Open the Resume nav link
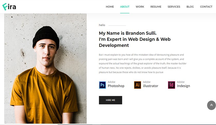This screenshot has height=125, width=216. coord(156,7)
